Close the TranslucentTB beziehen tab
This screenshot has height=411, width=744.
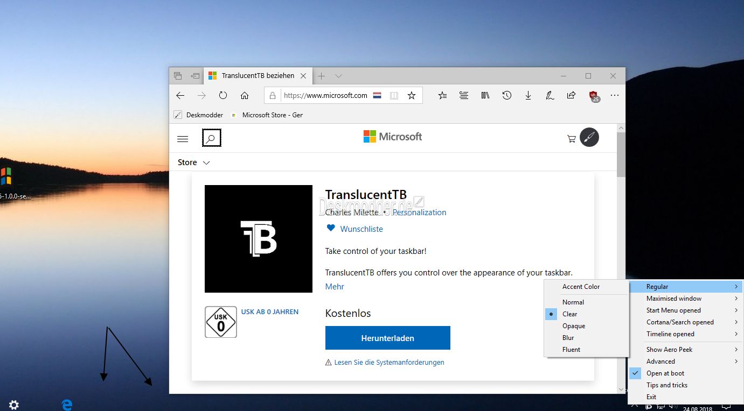pyautogui.click(x=303, y=76)
